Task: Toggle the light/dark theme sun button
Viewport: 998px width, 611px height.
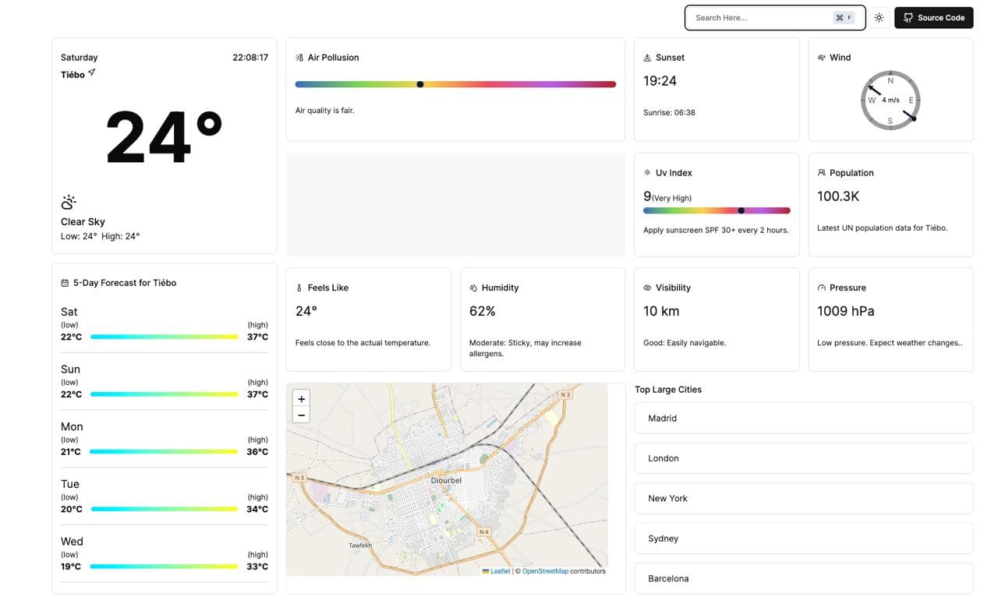Action: (879, 18)
